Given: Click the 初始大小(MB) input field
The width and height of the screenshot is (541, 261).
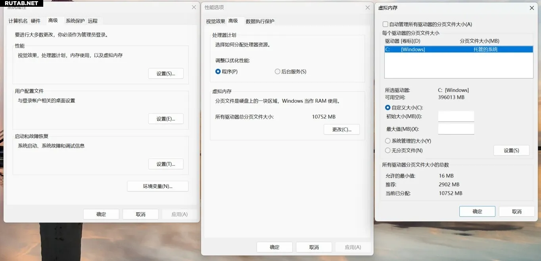Looking at the screenshot, I should click(x=456, y=116).
